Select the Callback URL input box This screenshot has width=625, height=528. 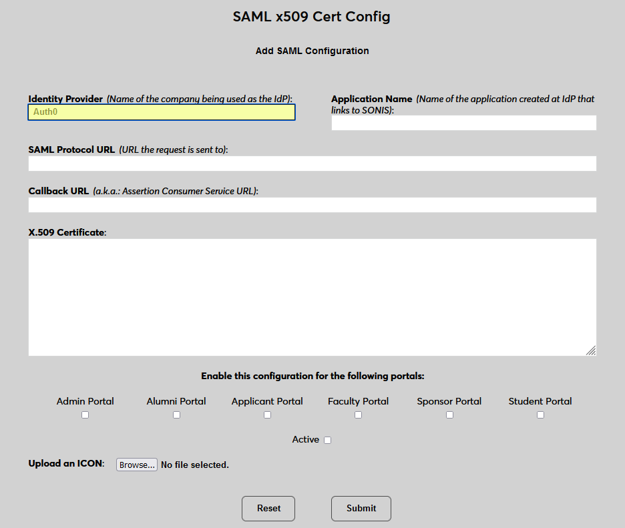coord(312,204)
